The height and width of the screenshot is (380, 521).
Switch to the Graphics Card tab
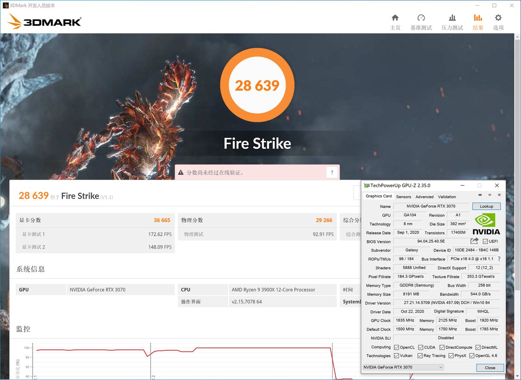click(x=379, y=196)
